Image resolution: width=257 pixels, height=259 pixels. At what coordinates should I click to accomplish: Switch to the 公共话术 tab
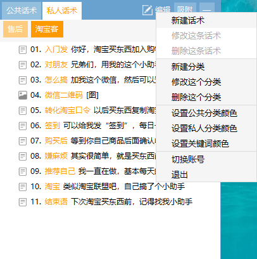coord(22,11)
